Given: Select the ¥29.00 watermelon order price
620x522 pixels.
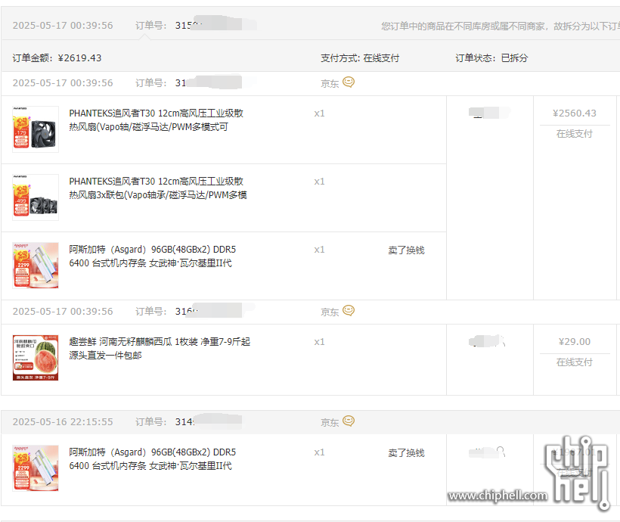Looking at the screenshot, I should 575,341.
